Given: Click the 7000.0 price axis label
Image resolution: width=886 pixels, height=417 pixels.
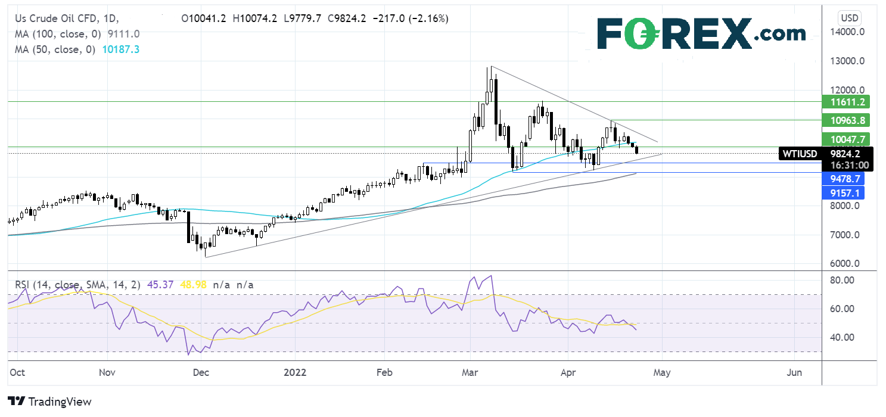Looking at the screenshot, I should (x=844, y=235).
